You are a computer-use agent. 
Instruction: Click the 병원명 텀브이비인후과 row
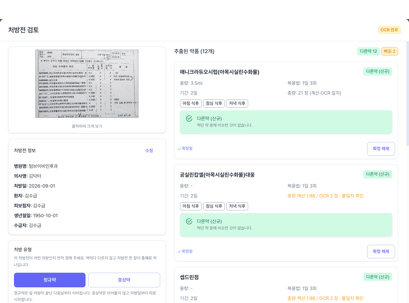point(36,166)
